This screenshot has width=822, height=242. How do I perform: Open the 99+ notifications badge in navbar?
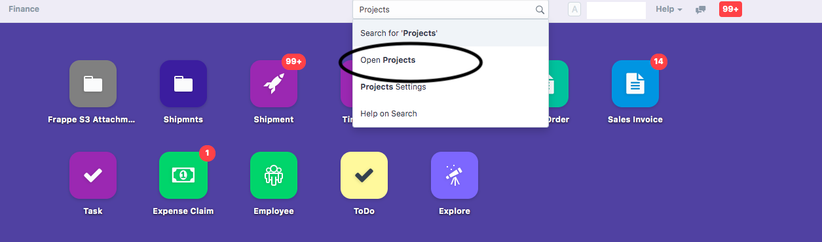[x=730, y=9]
